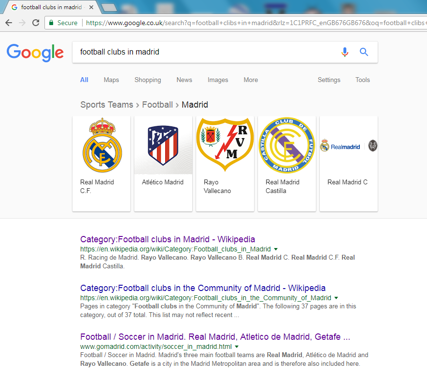Open search Tools

click(x=362, y=80)
